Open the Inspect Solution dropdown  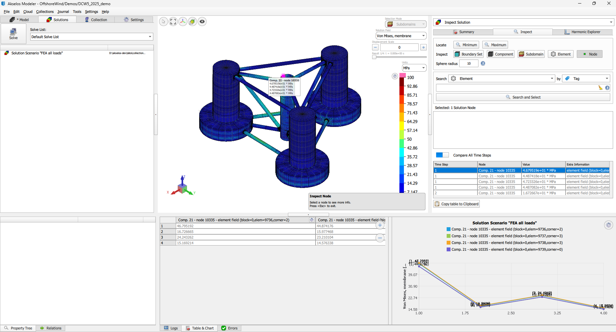523,22
